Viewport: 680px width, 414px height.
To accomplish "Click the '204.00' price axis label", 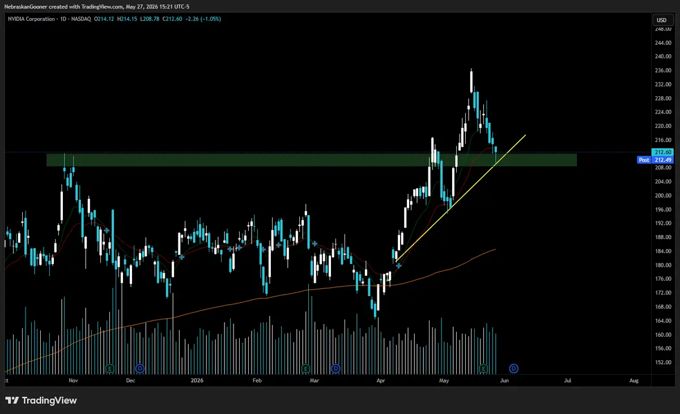I will pyautogui.click(x=663, y=182).
